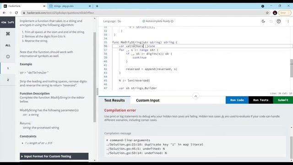Image resolution: width=293 pixels, height=165 pixels.
Task: Click the lock icon in address bar
Action: (x=24, y=13)
